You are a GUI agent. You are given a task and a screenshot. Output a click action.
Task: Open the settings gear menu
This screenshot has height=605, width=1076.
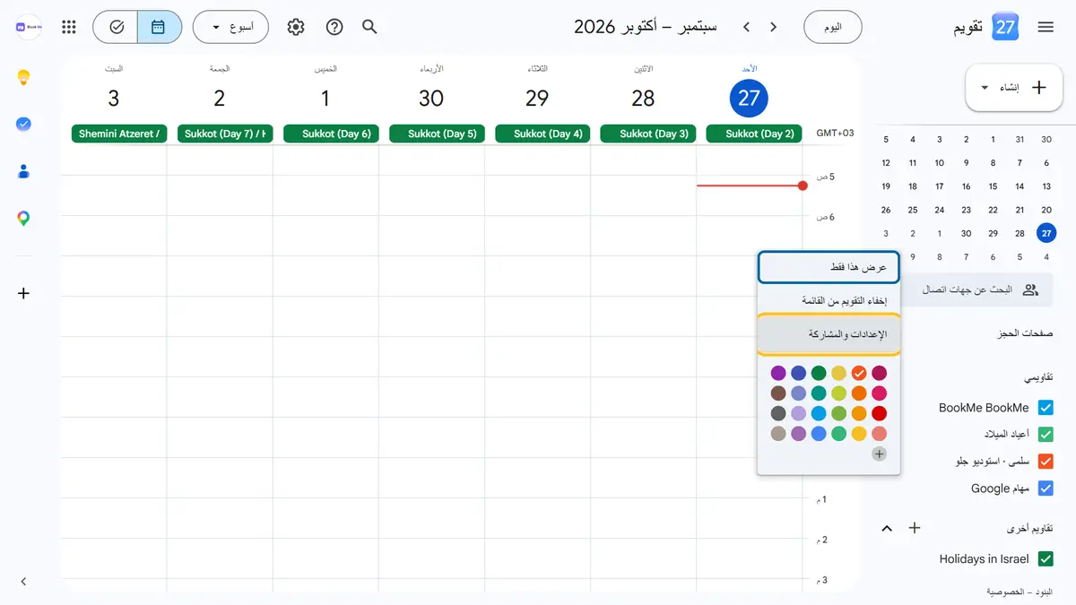296,27
